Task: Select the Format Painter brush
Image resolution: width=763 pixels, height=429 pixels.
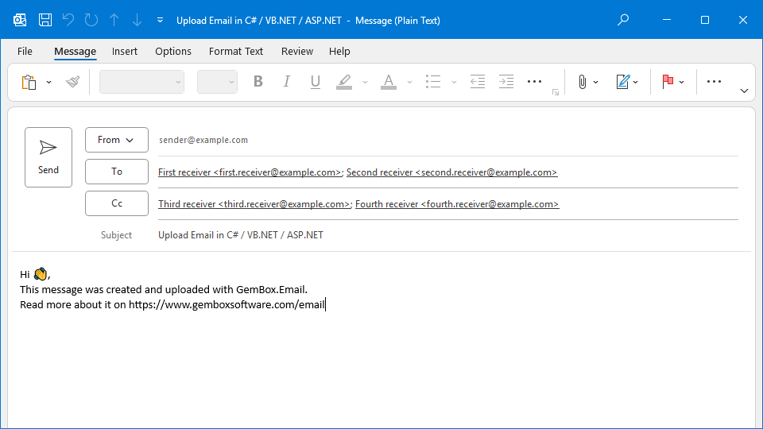Action: coord(73,82)
